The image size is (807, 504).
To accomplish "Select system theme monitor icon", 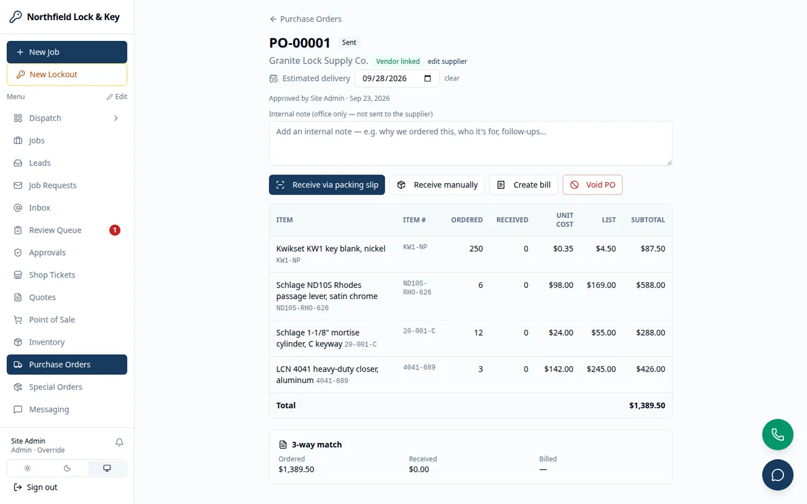I will coord(107,468).
